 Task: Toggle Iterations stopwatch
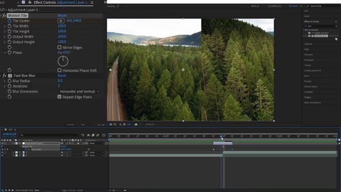click(x=10, y=86)
